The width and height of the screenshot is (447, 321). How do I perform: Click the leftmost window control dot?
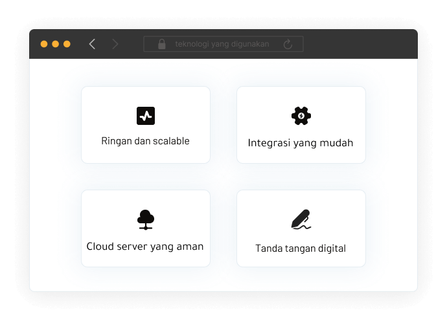coord(44,44)
